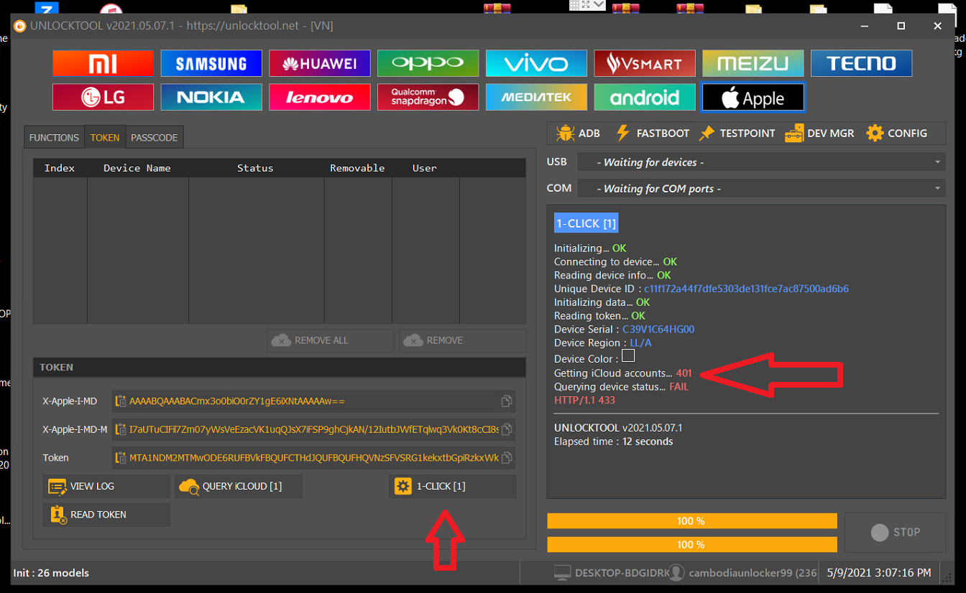Select the OPPO brand tile
The image size is (966, 593).
(428, 63)
